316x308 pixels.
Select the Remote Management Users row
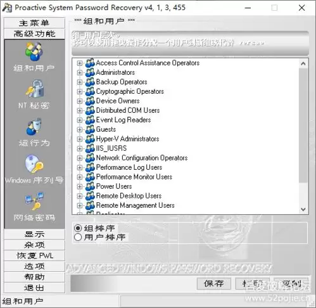[x=136, y=205]
